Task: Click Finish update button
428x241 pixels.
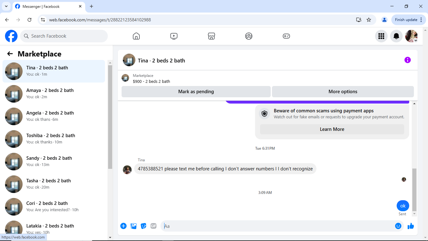Action: pyautogui.click(x=409, y=20)
